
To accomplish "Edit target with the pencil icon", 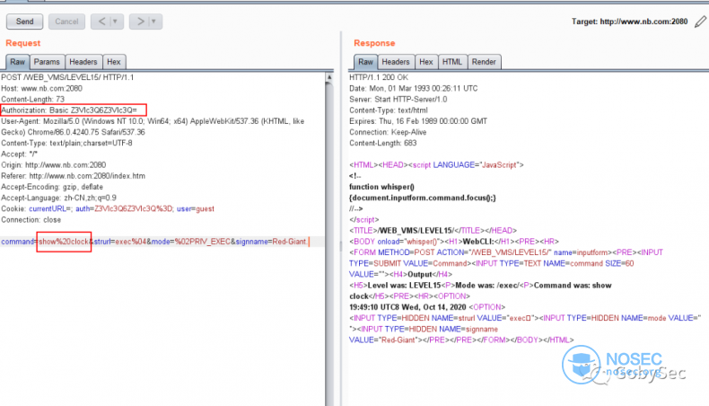I will tap(700, 22).
